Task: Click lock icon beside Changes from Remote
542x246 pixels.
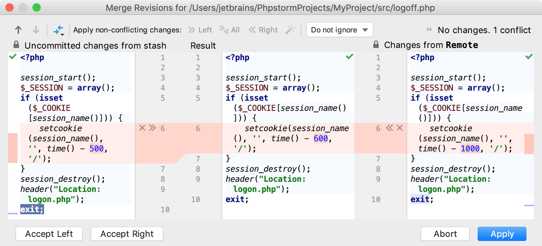Action: [x=376, y=45]
